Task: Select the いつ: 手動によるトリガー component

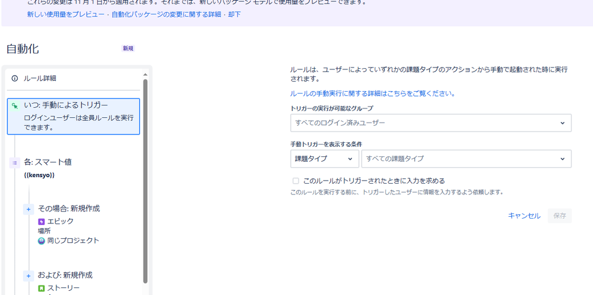Action: click(74, 116)
